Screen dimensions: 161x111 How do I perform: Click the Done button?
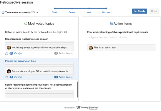pos(154,11)
